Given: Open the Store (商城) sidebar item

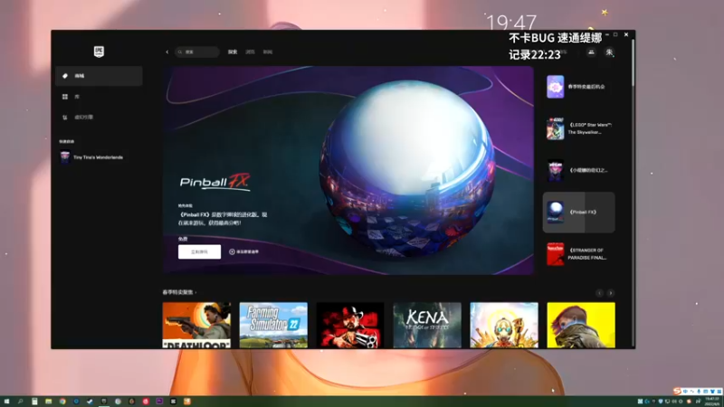Looking at the screenshot, I should (x=99, y=76).
